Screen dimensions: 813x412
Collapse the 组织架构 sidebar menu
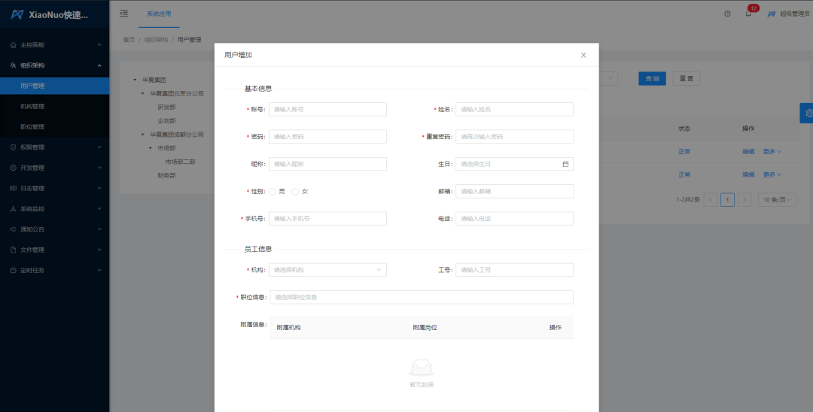click(54, 65)
